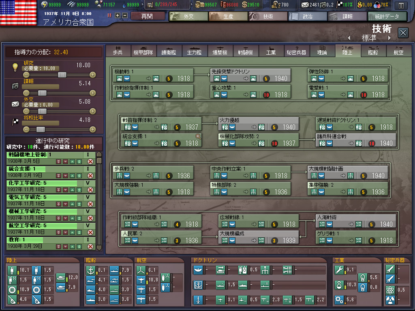415x311 pixels.
Task: Click right arrow beside 標準 selector
Action: [389, 38]
